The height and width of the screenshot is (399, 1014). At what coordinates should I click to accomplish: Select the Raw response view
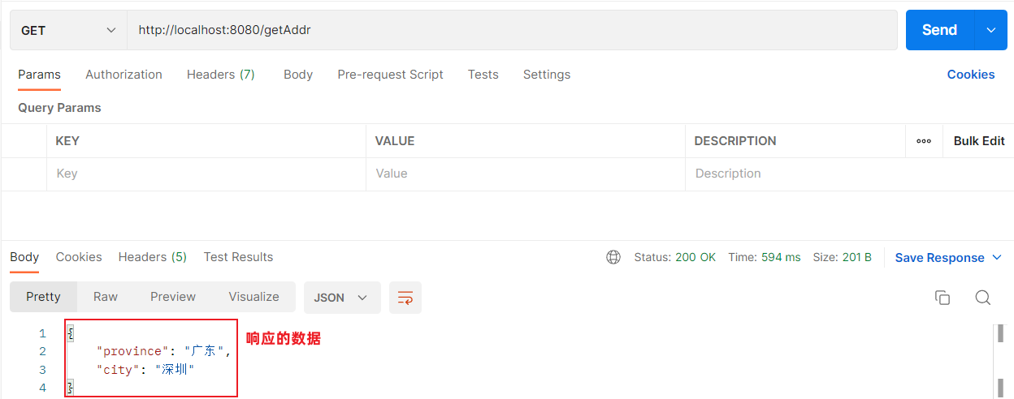[106, 297]
